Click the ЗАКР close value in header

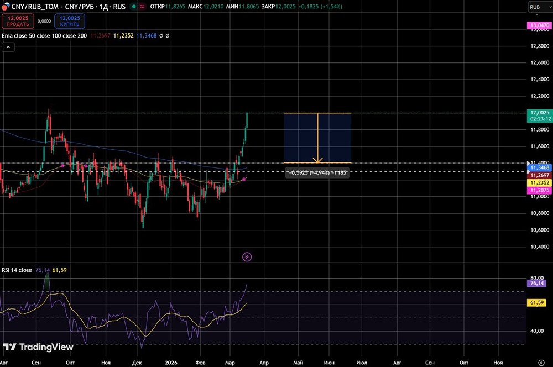pos(285,6)
